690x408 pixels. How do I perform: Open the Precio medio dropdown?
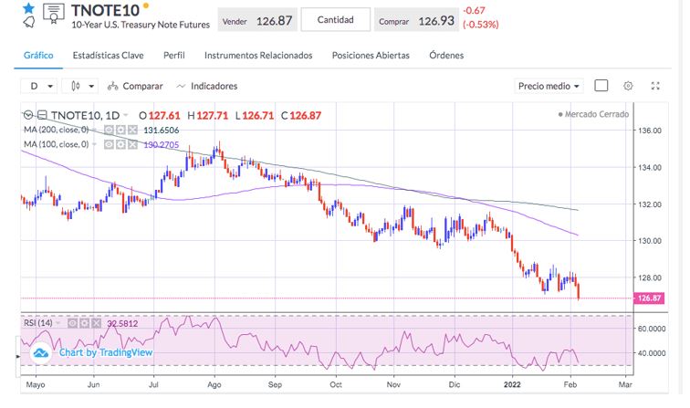click(x=549, y=87)
